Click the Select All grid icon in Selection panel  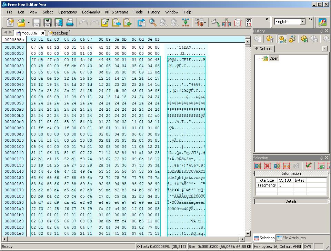(258, 166)
